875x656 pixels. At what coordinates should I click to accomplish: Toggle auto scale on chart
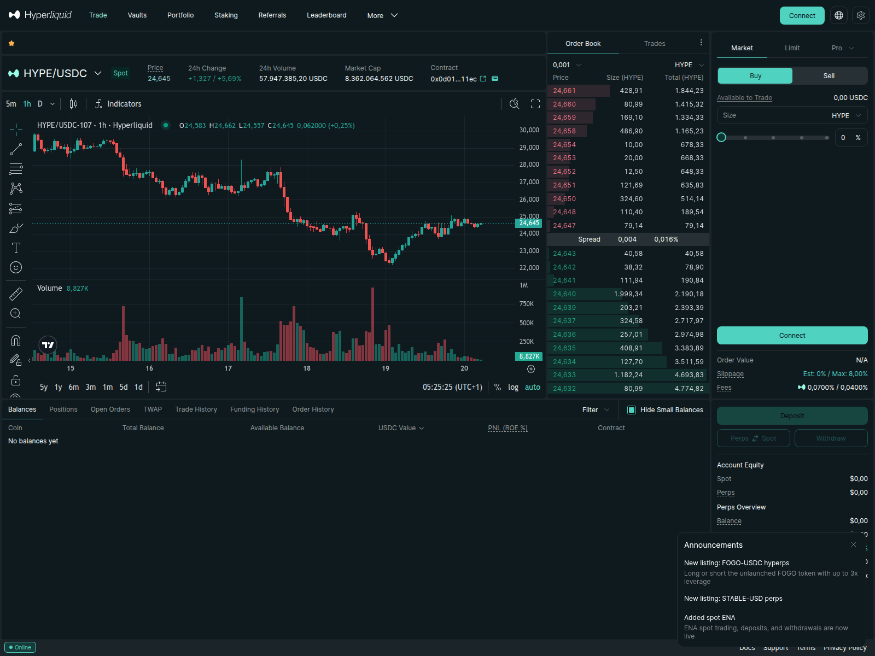[x=533, y=387]
